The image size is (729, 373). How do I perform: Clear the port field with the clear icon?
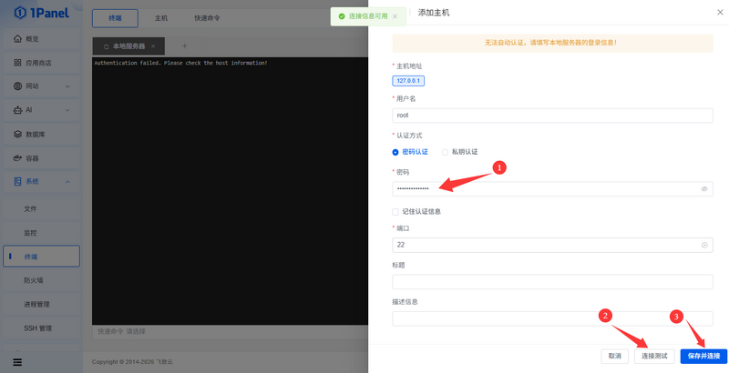coord(704,245)
